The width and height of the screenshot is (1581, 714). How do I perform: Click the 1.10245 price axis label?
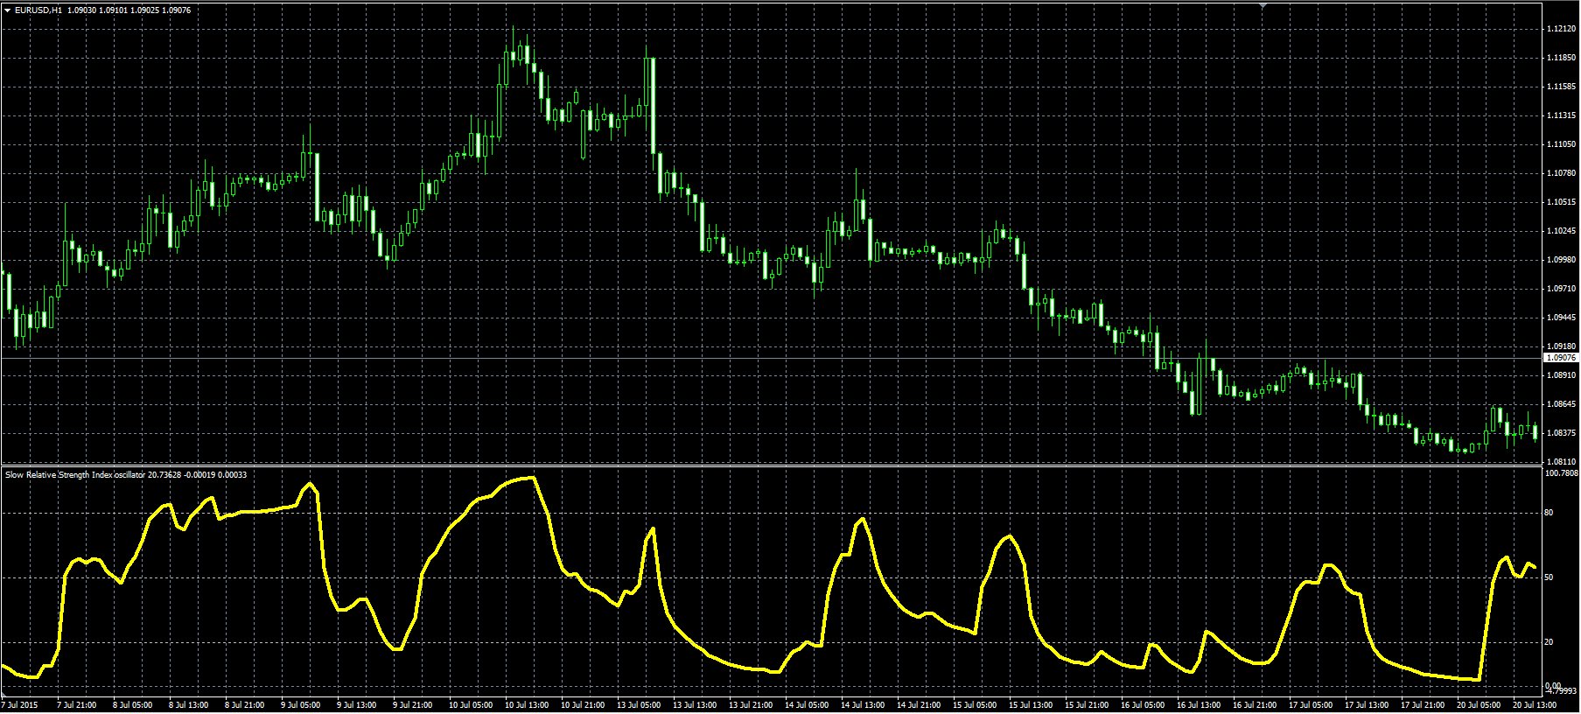coord(1561,231)
